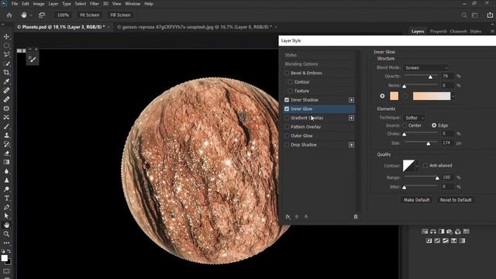Screen dimensions: 496x279
Task: Click the Fill Screen button
Action: [x=120, y=15]
